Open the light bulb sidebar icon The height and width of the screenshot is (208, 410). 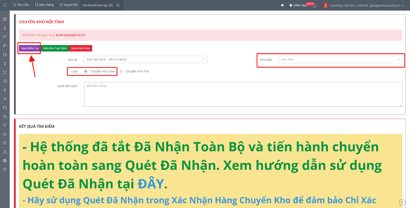5,63
